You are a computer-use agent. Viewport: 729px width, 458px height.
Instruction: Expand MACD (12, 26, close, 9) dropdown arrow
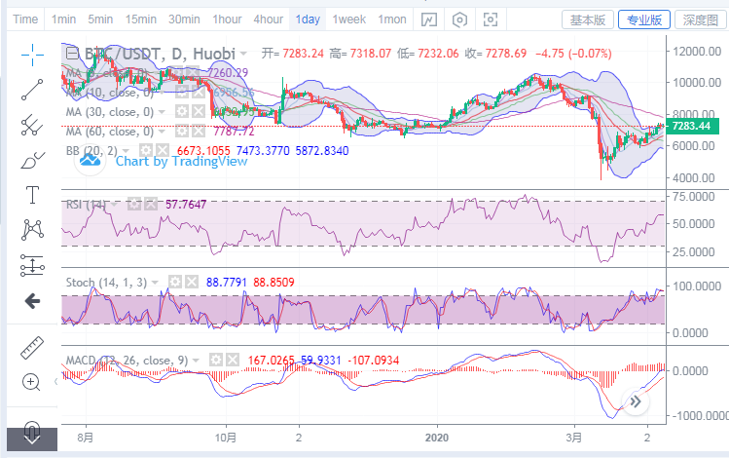point(196,361)
